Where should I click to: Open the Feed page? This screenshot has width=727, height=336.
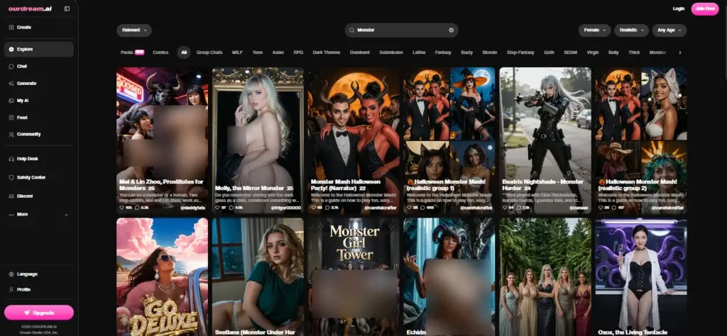[x=39, y=118]
